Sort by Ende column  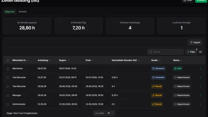90,60
